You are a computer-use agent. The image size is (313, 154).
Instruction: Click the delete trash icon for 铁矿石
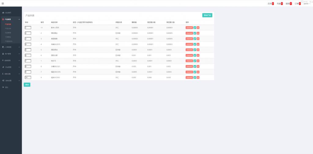point(198,61)
